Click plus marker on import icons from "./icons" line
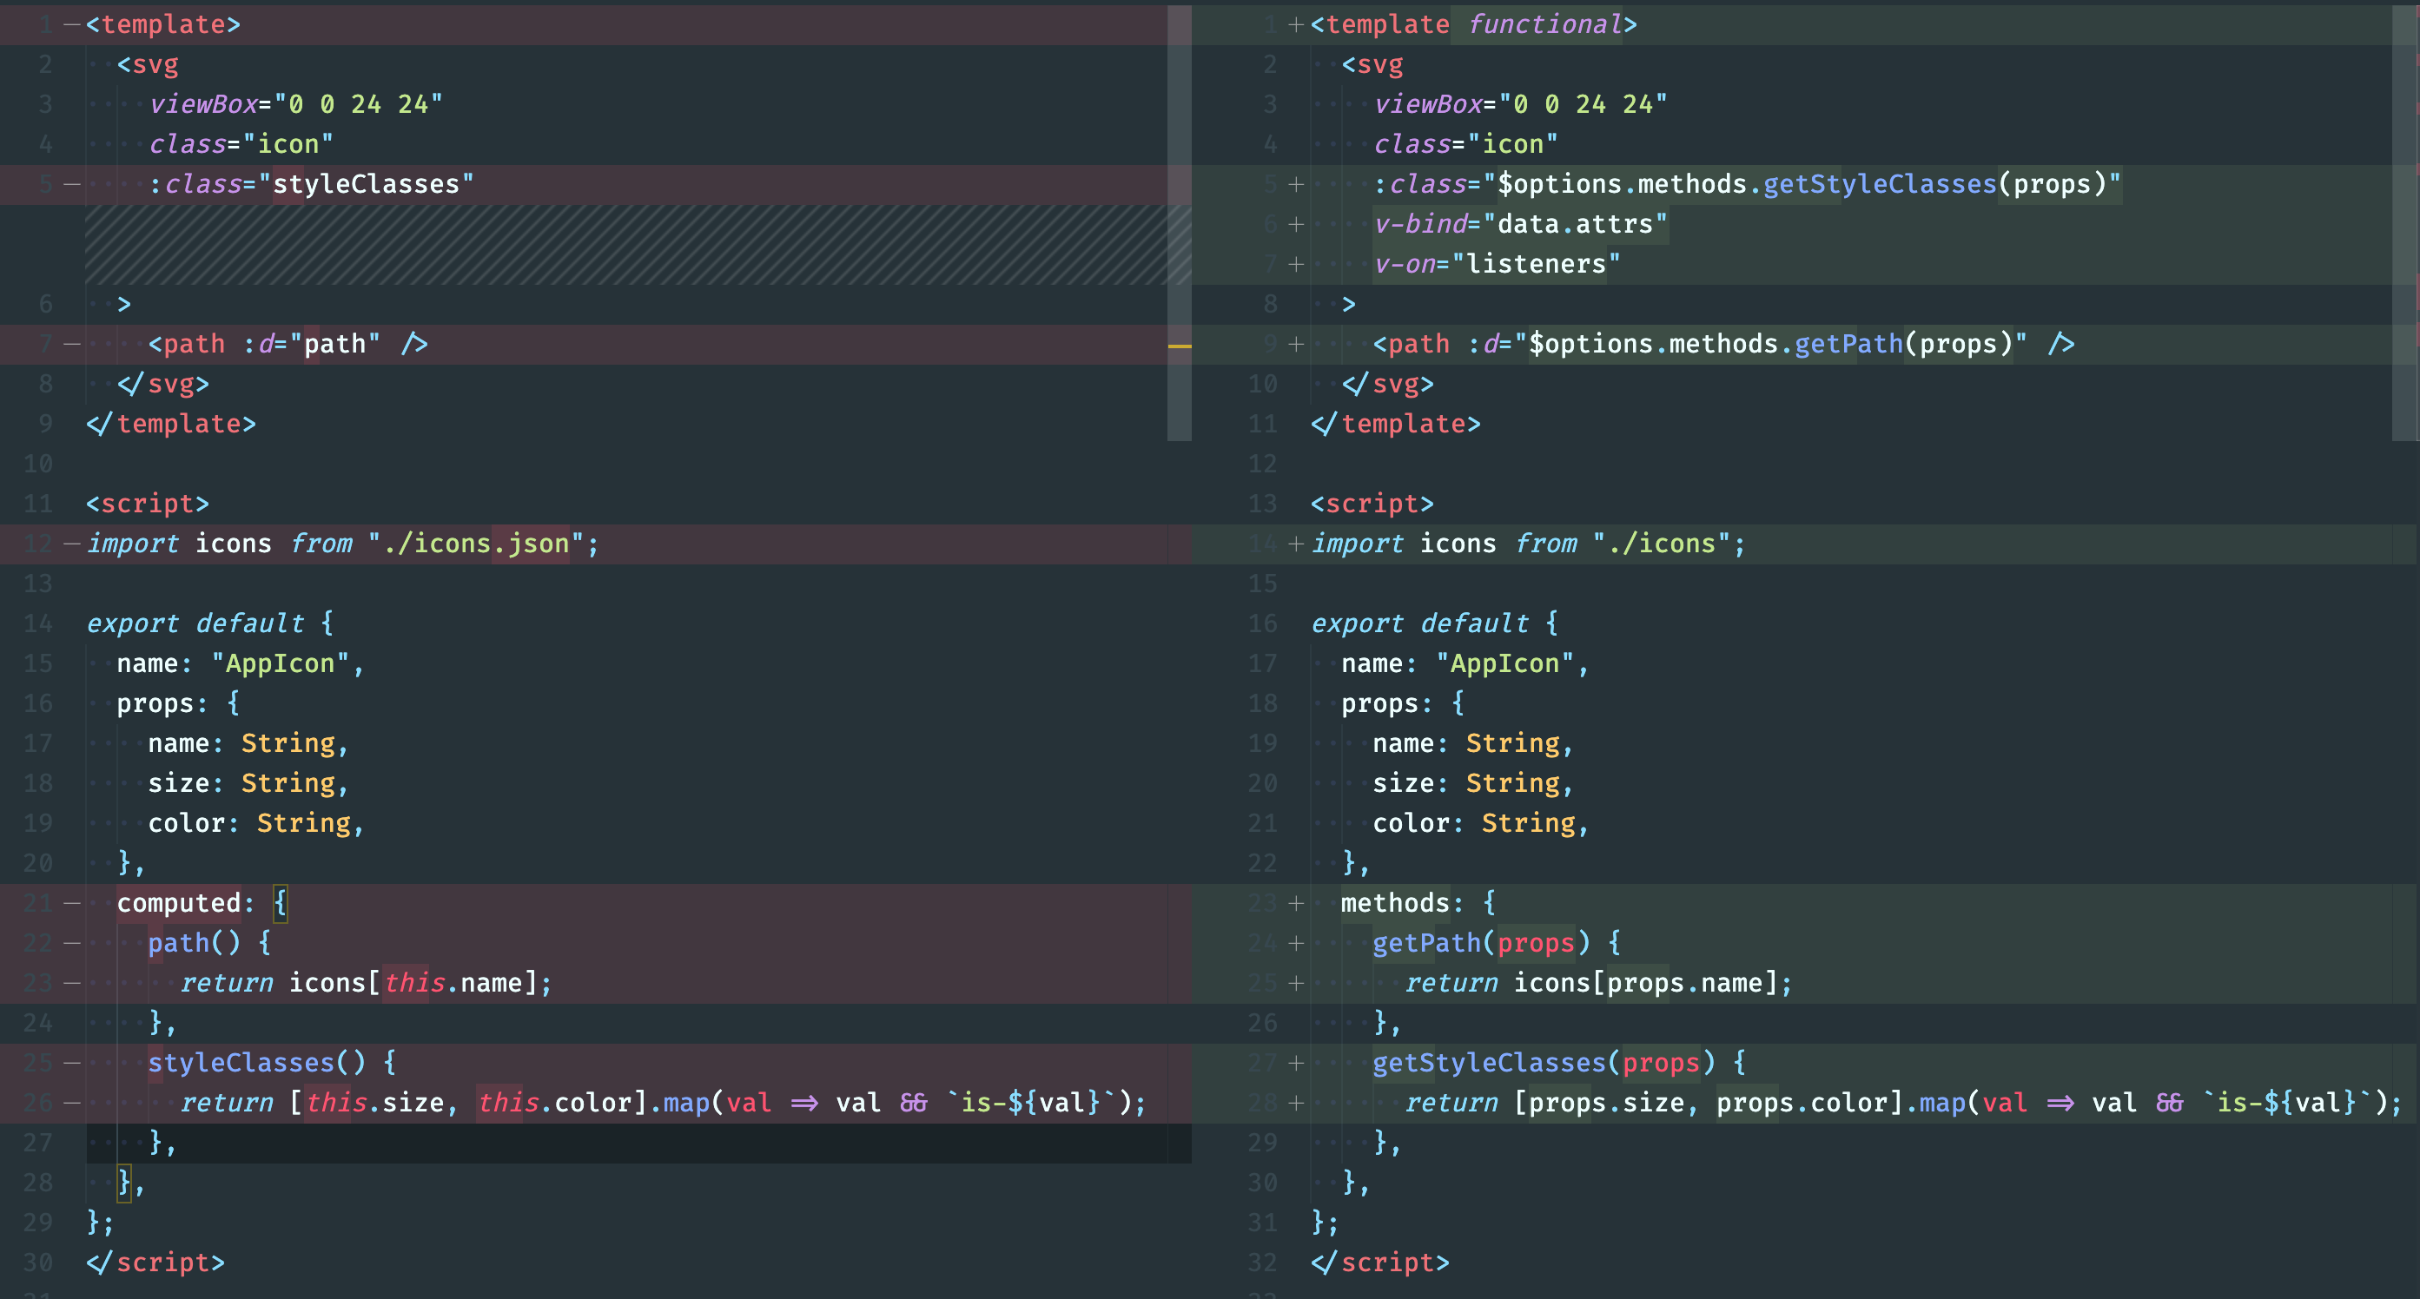Screen dimensions: 2420x1299 coord(1296,544)
